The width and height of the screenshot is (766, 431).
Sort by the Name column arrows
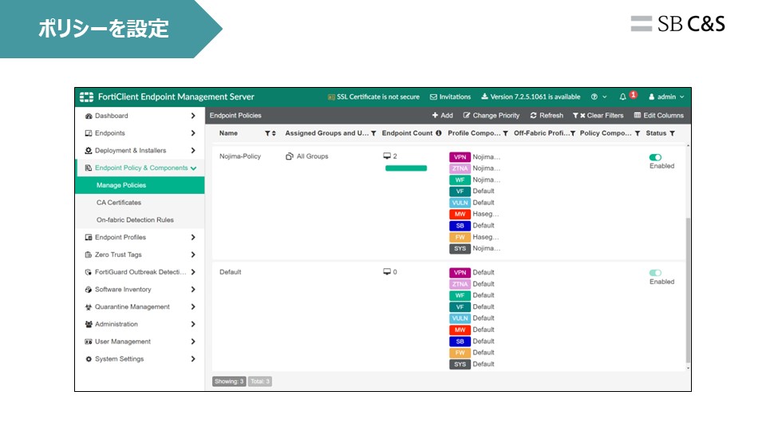(274, 133)
